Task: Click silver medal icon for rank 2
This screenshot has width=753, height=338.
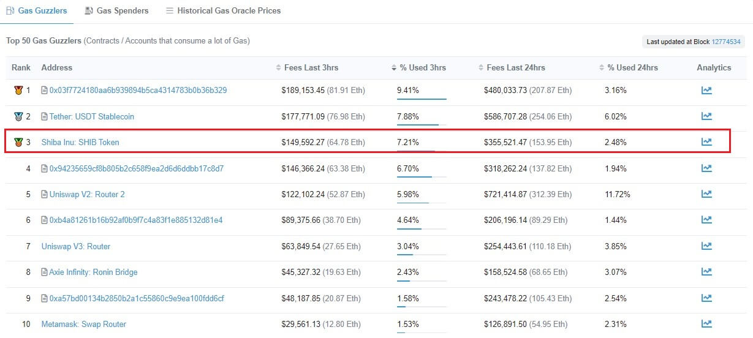Action: point(18,116)
